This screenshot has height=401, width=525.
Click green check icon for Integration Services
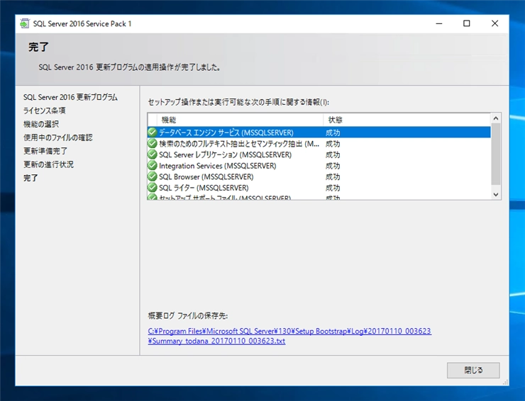(x=153, y=166)
